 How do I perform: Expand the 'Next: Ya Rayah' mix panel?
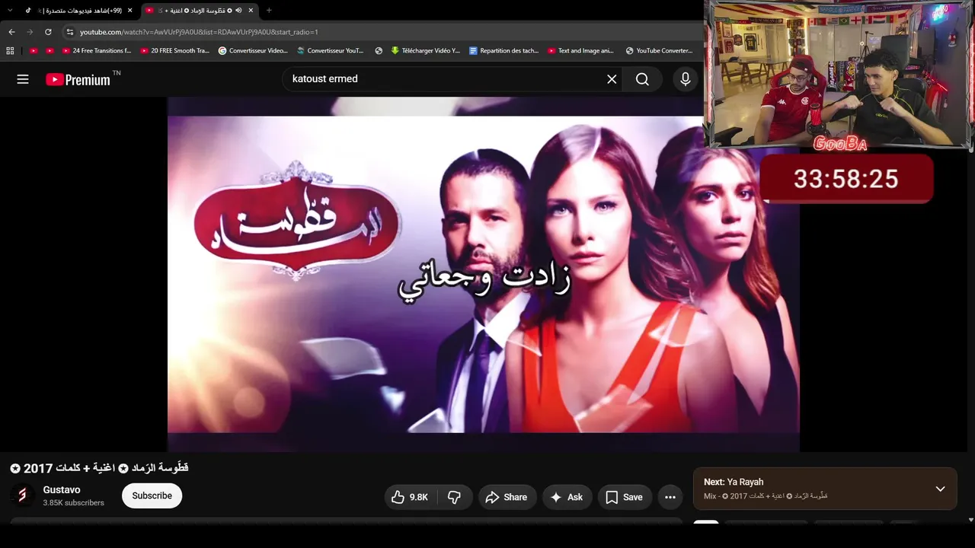(940, 489)
